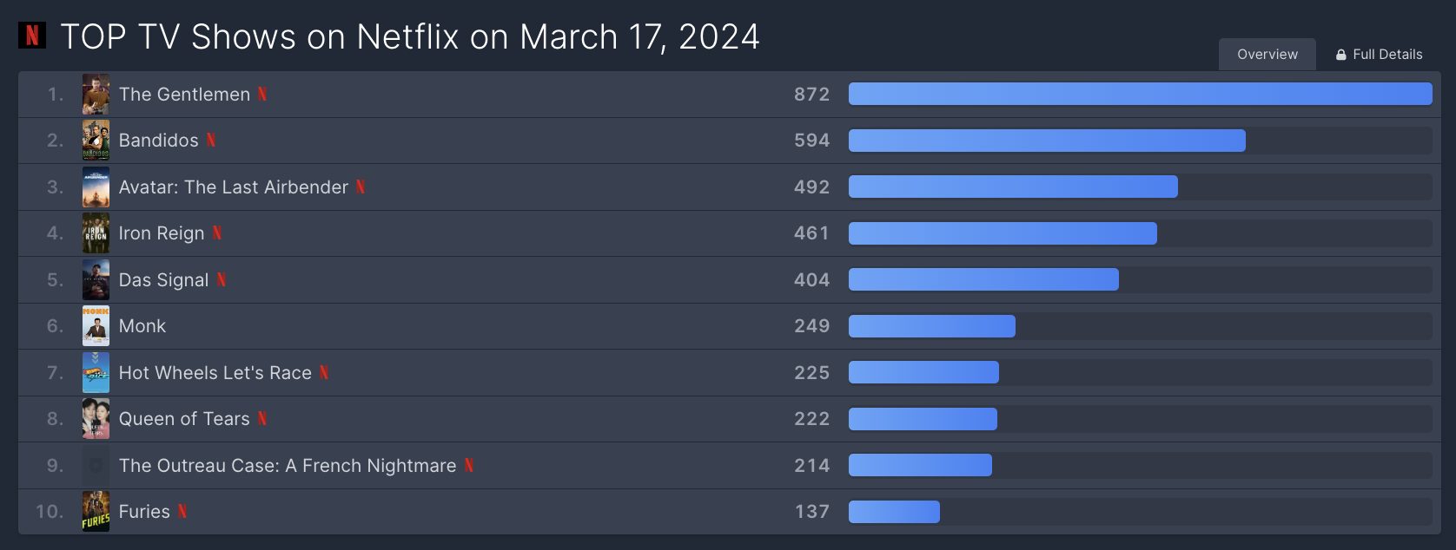Open the Avatar: The Last Airbender title link
This screenshot has width=1456, height=550.
(x=233, y=187)
